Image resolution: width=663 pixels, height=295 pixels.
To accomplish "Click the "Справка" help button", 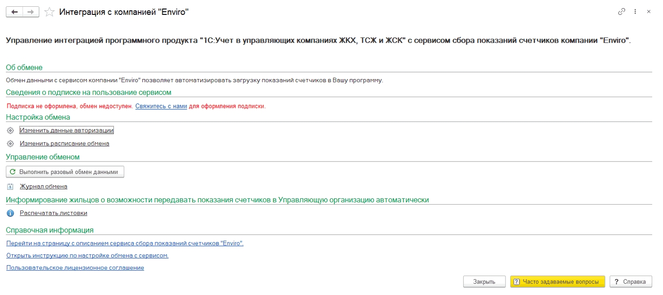I will [x=631, y=282].
